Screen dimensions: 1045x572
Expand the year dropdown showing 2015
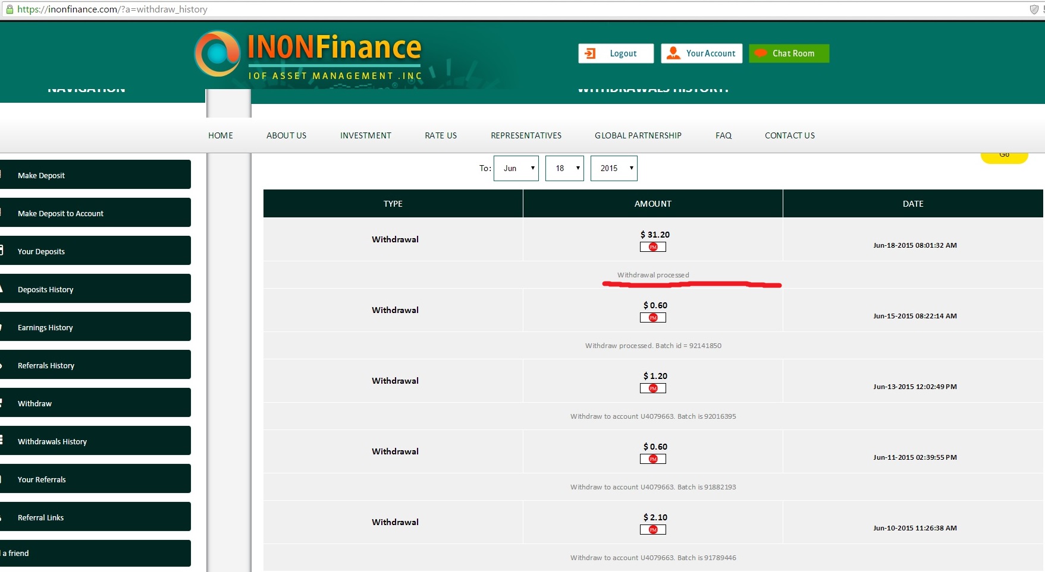coord(614,169)
